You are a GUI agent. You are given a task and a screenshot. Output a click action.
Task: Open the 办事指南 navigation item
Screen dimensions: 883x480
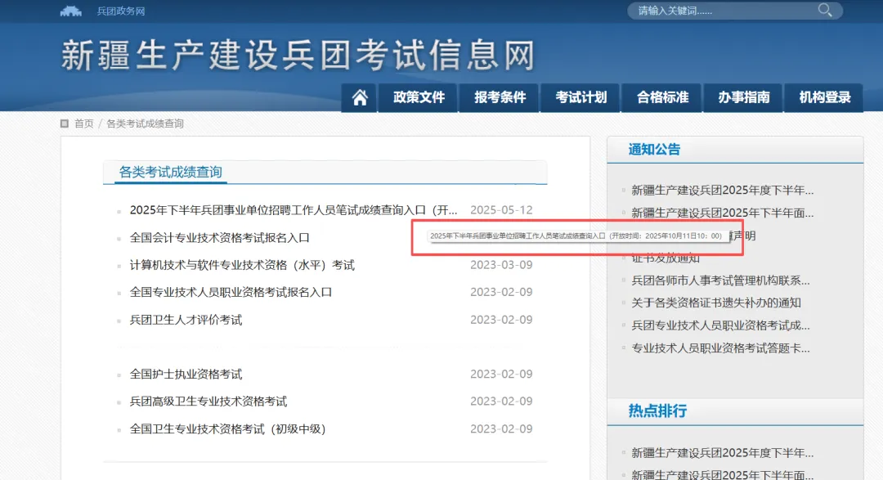pos(743,97)
